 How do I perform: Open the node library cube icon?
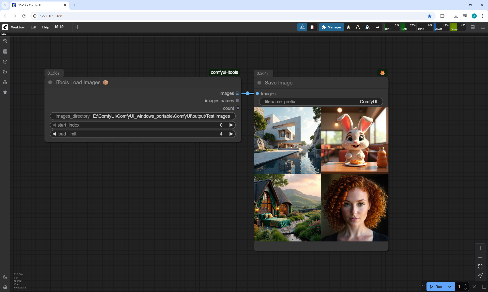[x=5, y=62]
